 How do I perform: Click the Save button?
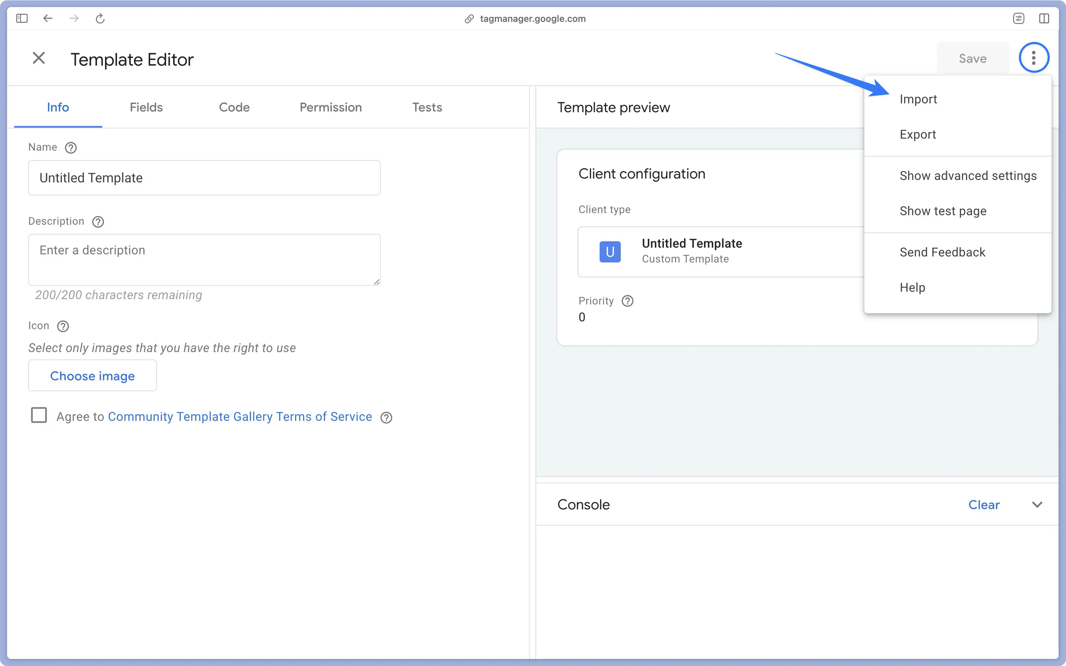pyautogui.click(x=973, y=58)
